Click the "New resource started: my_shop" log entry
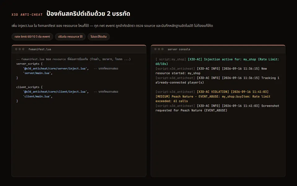Viewport: 297px width, 186px height. (x=211, y=71)
